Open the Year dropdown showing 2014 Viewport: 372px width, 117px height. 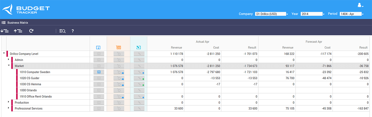point(312,14)
